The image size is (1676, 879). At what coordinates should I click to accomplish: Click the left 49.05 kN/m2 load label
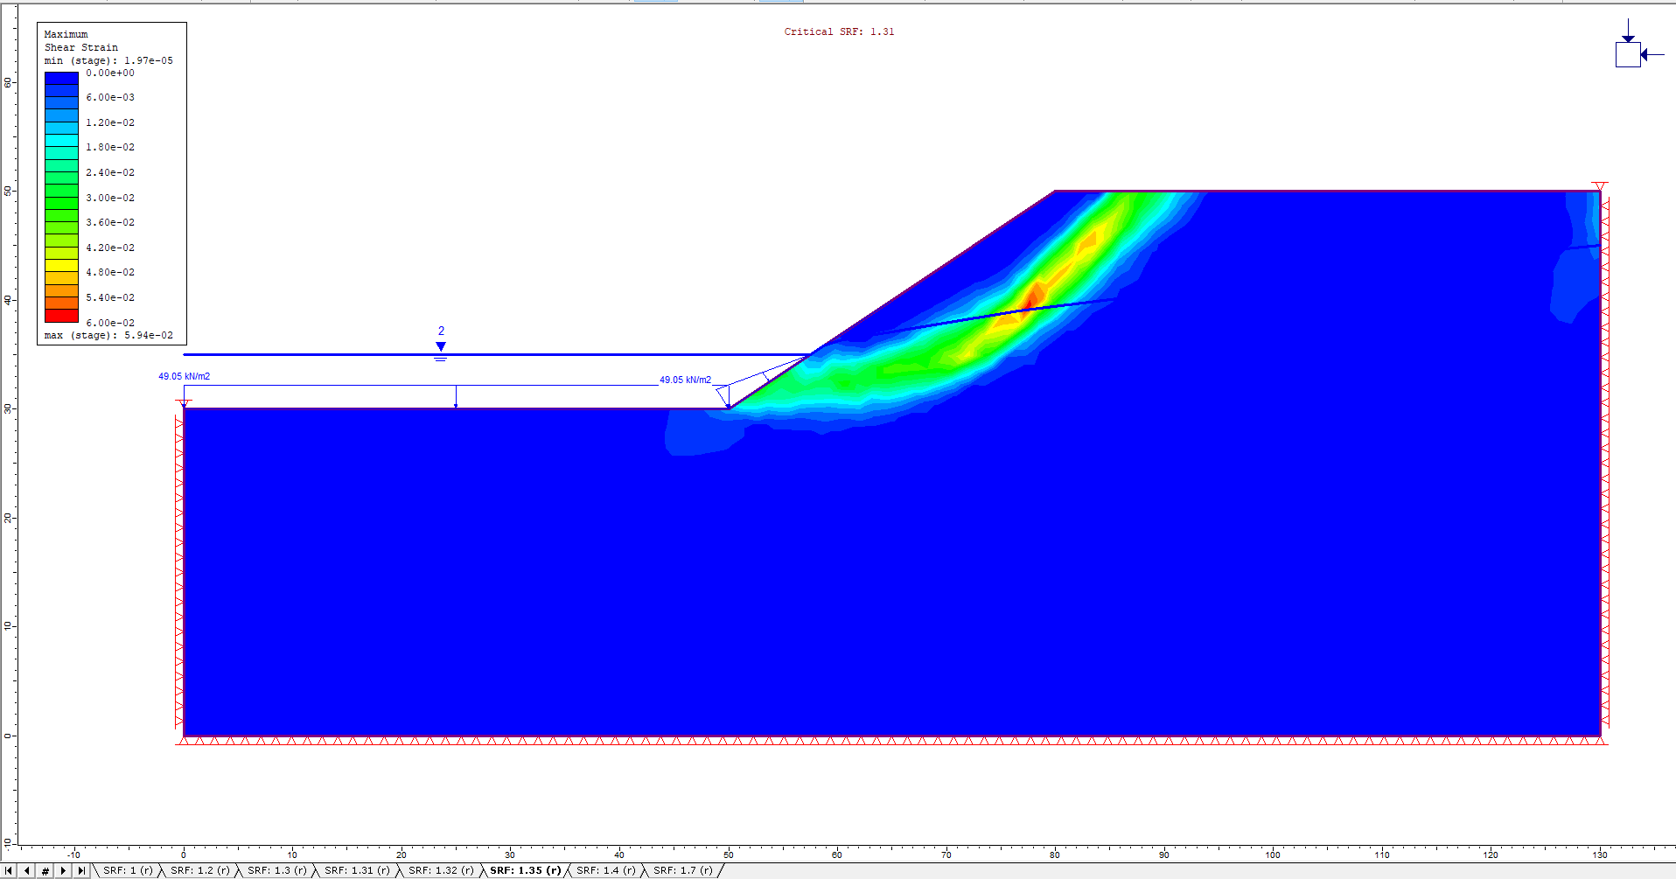click(184, 376)
